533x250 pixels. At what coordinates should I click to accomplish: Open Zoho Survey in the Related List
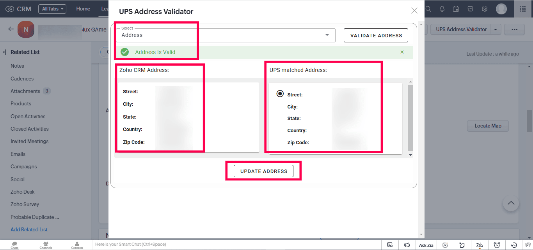(x=25, y=204)
